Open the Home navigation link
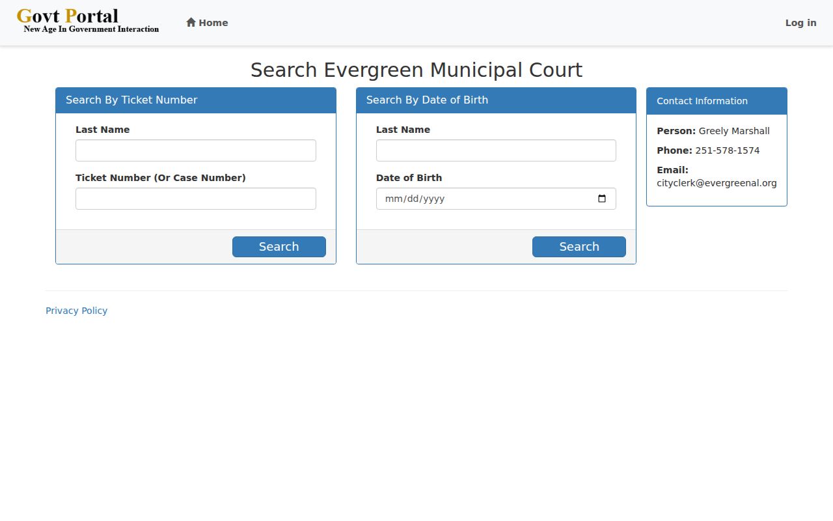 point(207,23)
